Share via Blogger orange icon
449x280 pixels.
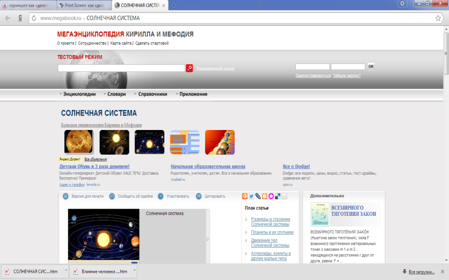tap(265, 196)
